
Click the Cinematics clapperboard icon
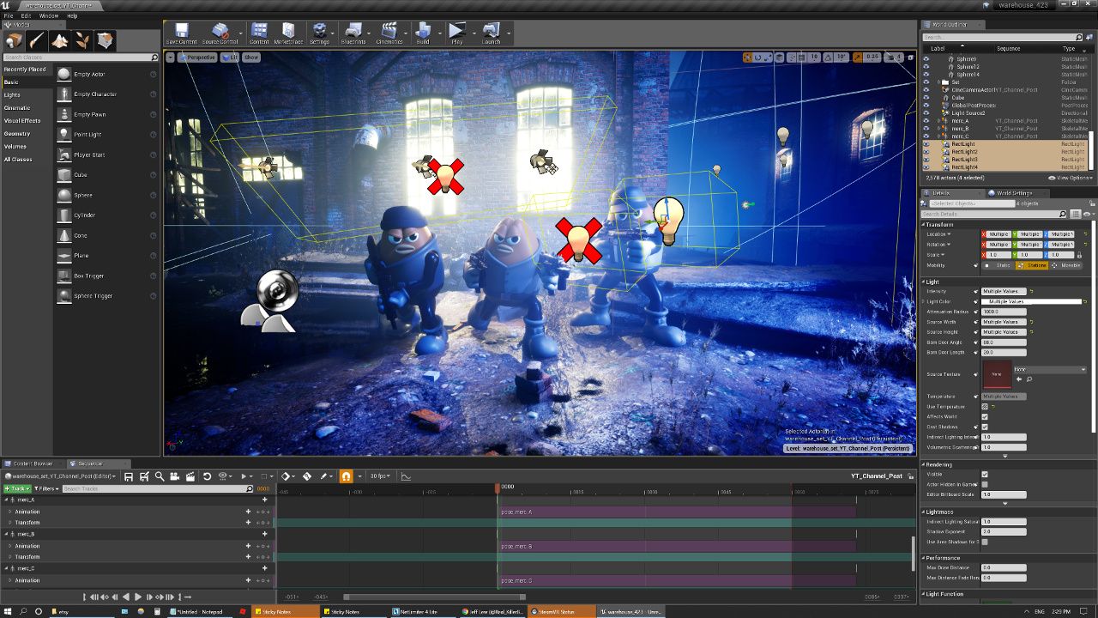click(x=389, y=33)
